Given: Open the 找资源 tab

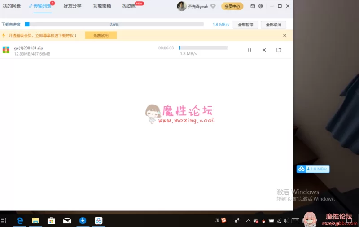Looking at the screenshot, I should click(x=129, y=6).
